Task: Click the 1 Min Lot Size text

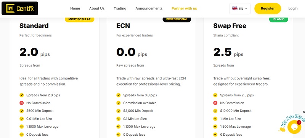Action: click(x=231, y=119)
